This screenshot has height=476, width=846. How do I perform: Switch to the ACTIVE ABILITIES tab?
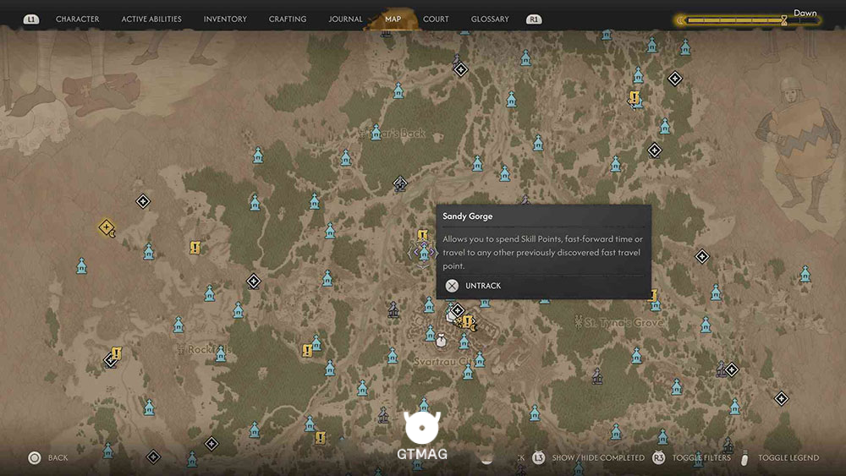tap(151, 19)
